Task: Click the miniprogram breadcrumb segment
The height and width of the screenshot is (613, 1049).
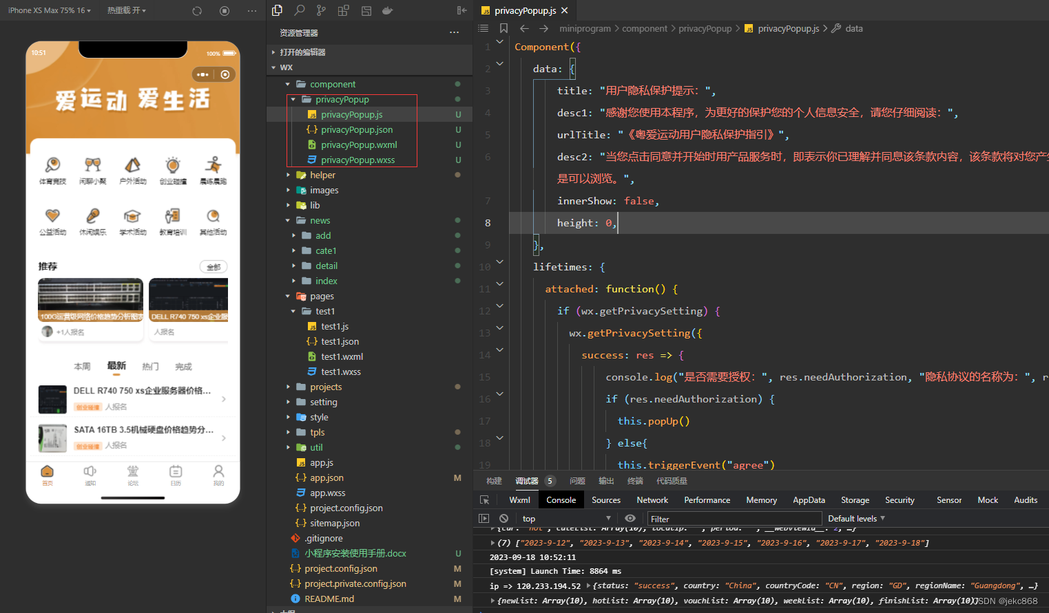Action: pos(585,29)
